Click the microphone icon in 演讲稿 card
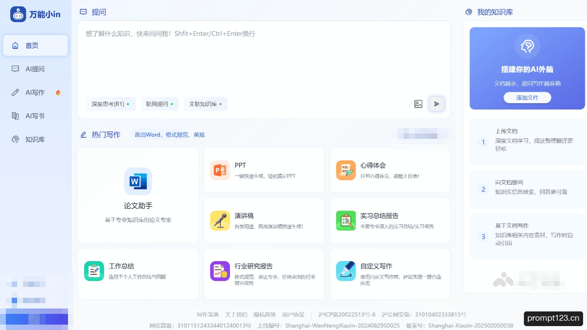Viewport: 587px width, 330px height. [220, 220]
